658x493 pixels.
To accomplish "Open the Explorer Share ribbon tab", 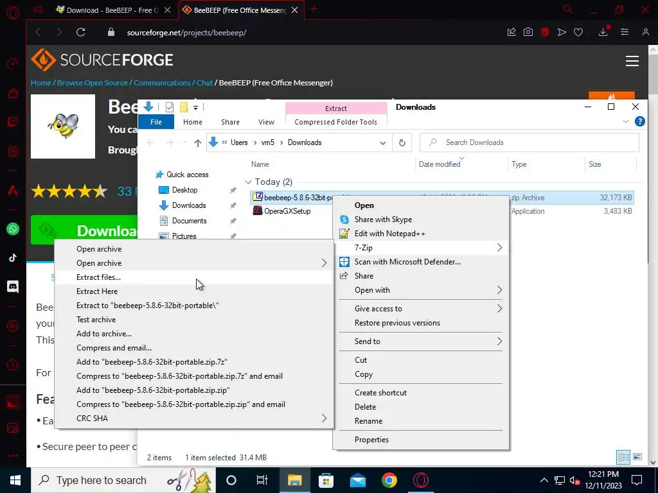I will click(231, 122).
